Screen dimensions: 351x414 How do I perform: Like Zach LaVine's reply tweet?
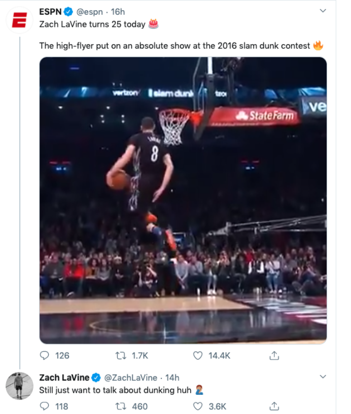coord(198,406)
